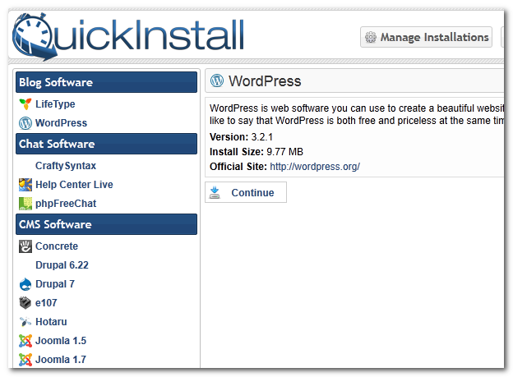Screen dimensions: 513x377
Task: Open phpFreeChat installer link
Action: click(66, 204)
